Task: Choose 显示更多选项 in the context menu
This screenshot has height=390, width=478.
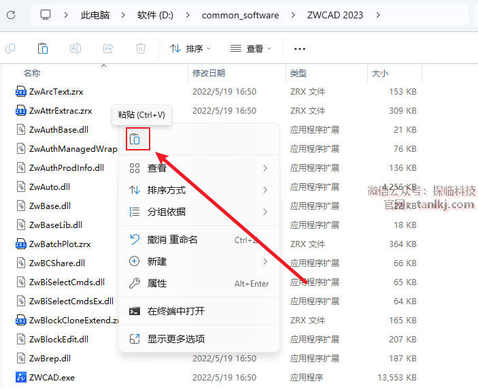Action: [199, 339]
